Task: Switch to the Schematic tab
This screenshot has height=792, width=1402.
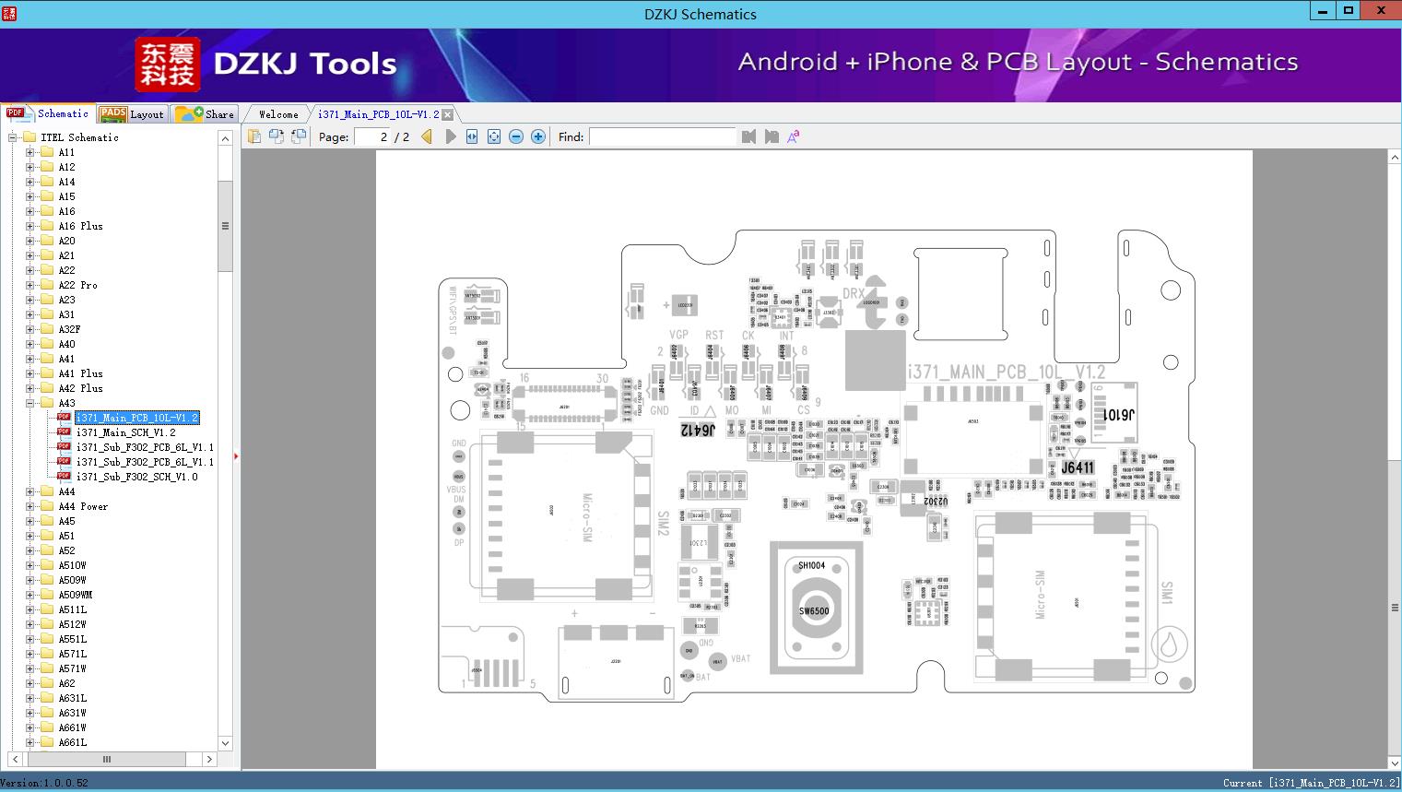Action: pyautogui.click(x=48, y=113)
